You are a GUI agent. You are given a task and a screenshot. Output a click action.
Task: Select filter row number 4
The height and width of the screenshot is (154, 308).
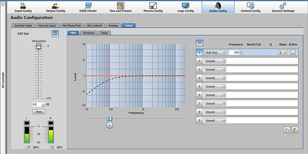pyautogui.click(x=200, y=78)
